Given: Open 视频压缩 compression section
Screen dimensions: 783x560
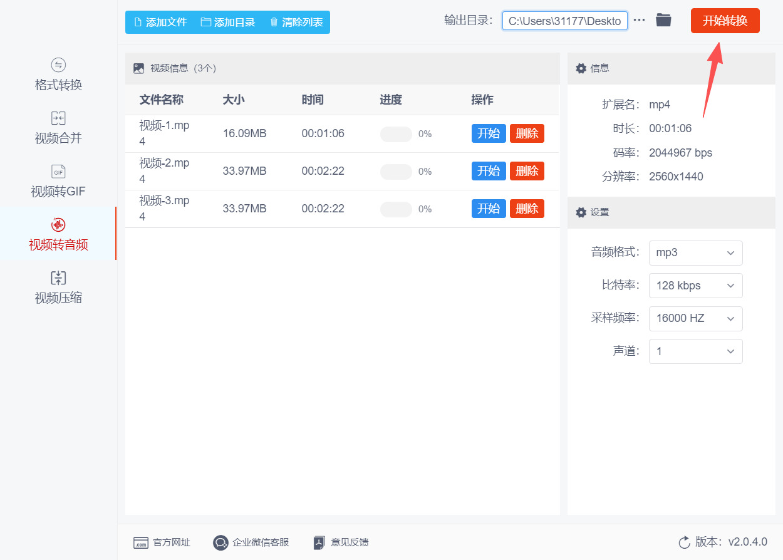Looking at the screenshot, I should [58, 288].
